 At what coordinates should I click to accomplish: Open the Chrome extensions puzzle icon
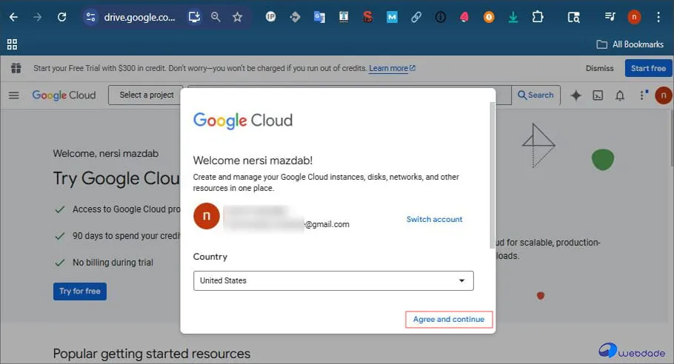pyautogui.click(x=538, y=17)
